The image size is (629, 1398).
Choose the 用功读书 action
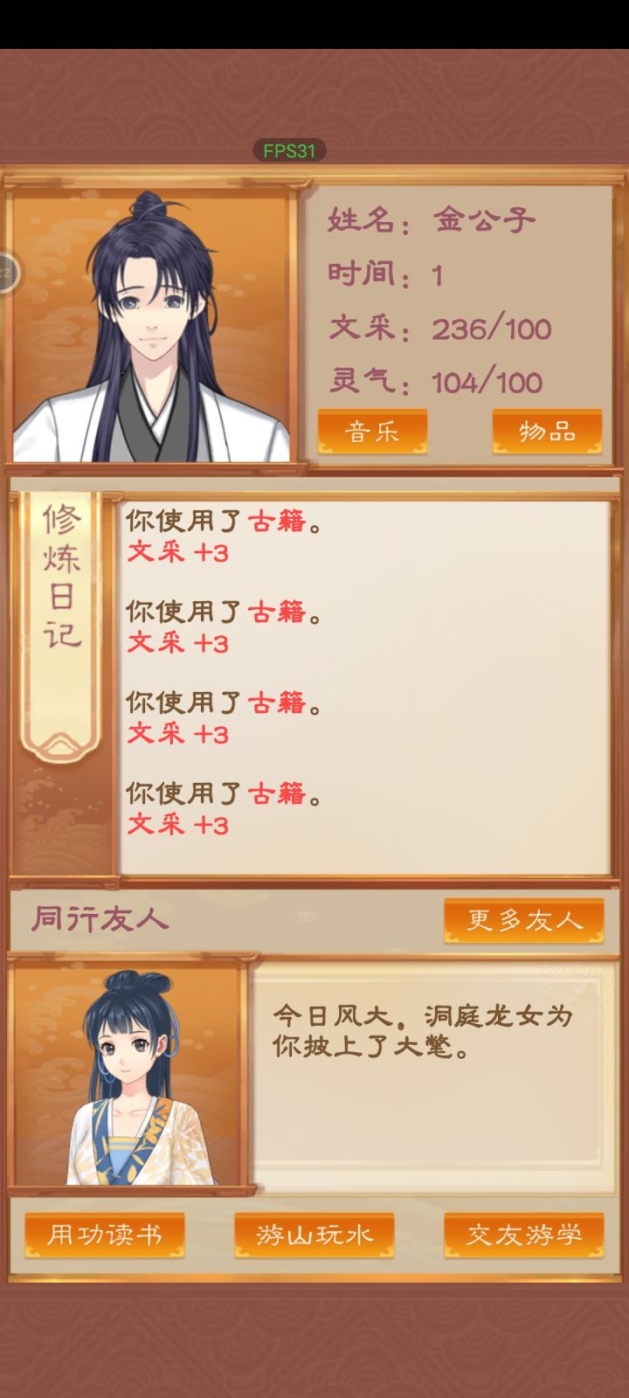point(104,1235)
